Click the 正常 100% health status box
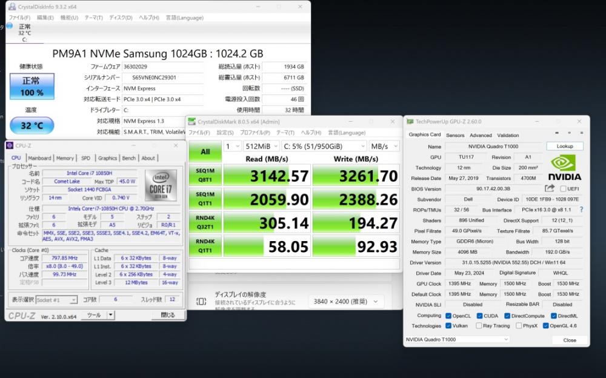Image resolution: width=606 pixels, height=378 pixels. pyautogui.click(x=32, y=86)
